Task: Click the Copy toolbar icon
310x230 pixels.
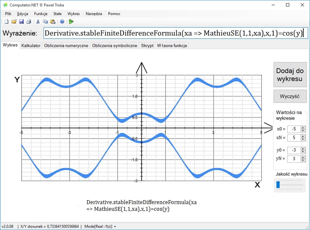Action: tap(45, 22)
